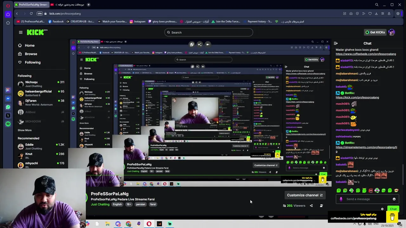Open offline AliBesi channel
Viewport: 406px width, 228px height.
click(x=41, y=112)
